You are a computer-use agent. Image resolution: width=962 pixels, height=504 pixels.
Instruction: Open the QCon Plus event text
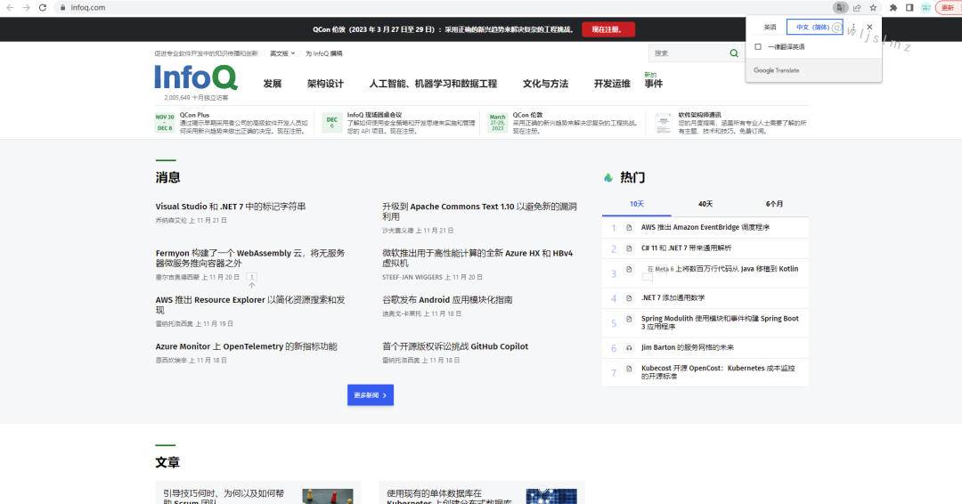[x=243, y=123]
